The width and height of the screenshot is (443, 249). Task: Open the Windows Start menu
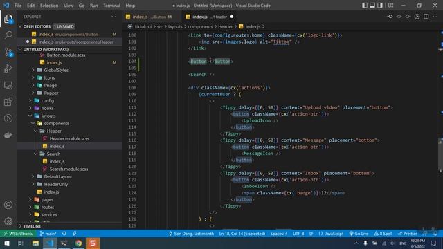7,243
